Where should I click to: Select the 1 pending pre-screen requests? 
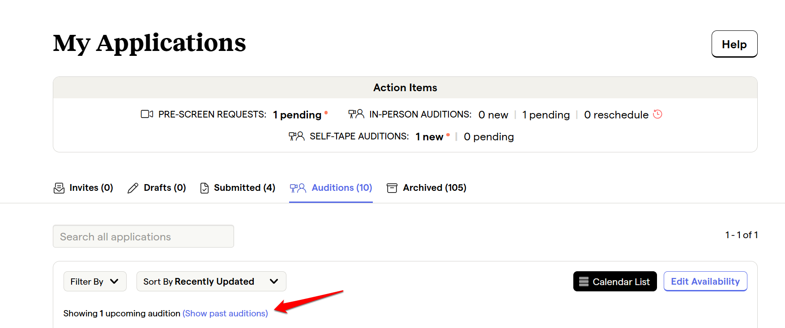point(298,115)
